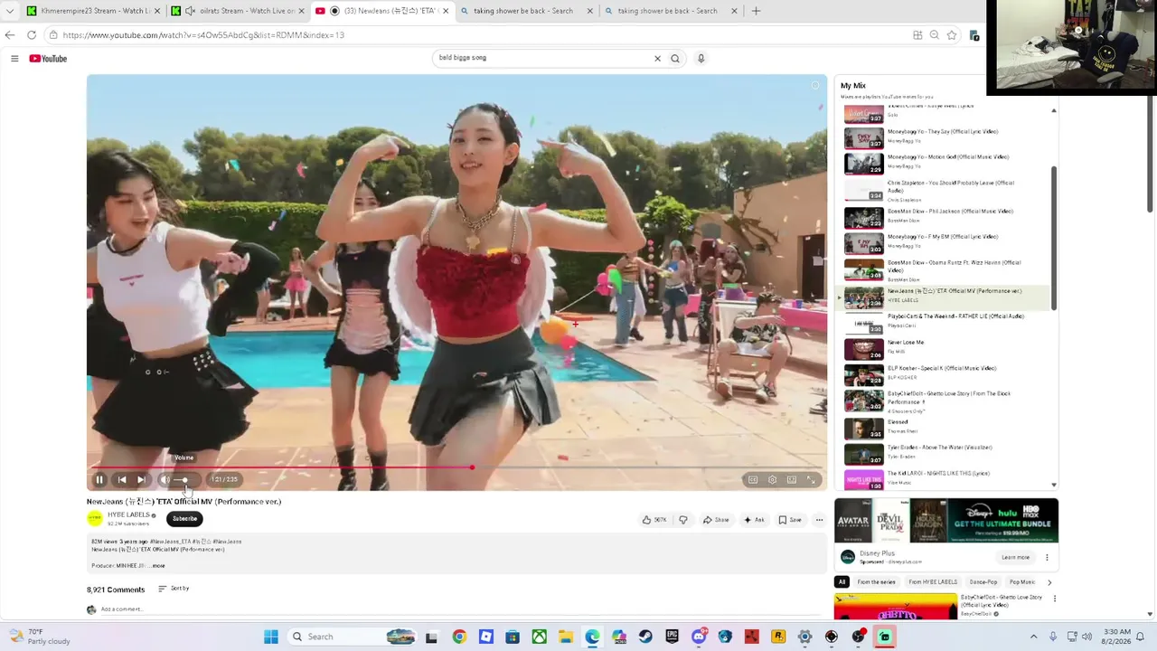
Task: Open the player settings gear
Action: pyautogui.click(x=772, y=480)
